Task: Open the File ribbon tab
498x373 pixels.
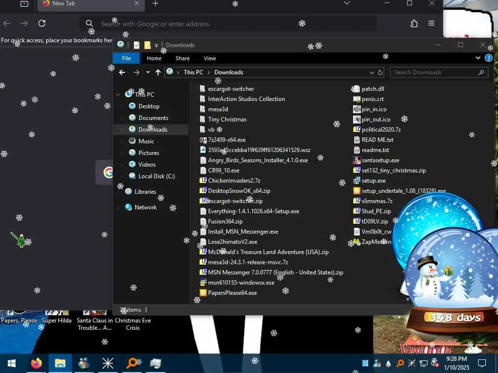Action: [x=126, y=58]
